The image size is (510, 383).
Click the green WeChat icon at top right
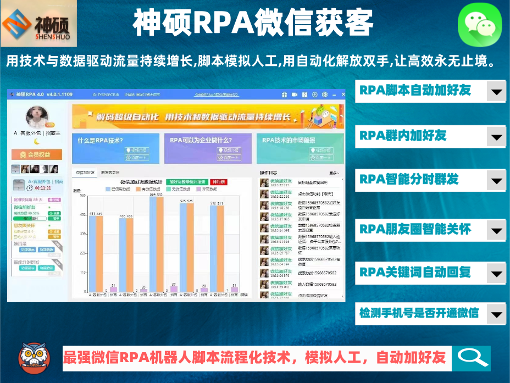point(479,25)
